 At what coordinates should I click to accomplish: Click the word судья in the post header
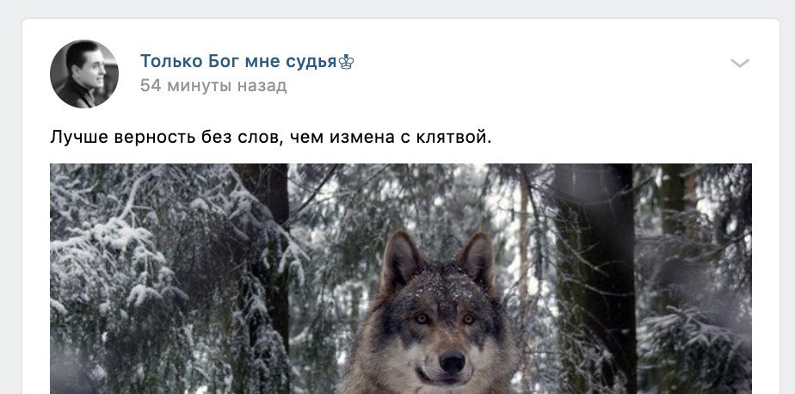click(311, 63)
